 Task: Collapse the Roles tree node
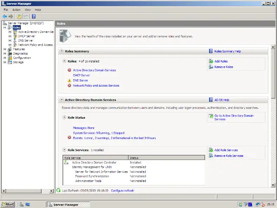[x=5, y=27]
